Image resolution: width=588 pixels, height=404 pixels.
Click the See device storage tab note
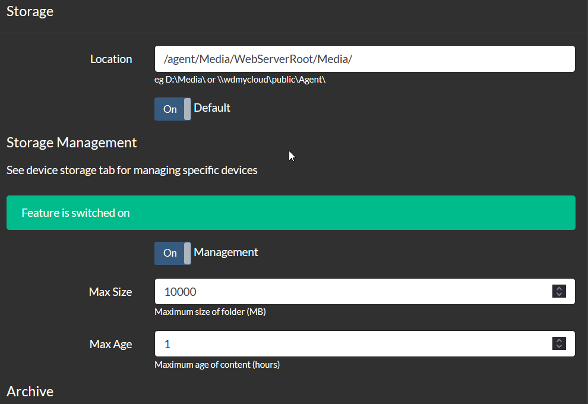(x=132, y=171)
